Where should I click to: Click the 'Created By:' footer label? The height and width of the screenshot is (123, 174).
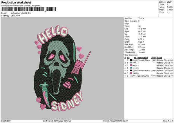6,121
